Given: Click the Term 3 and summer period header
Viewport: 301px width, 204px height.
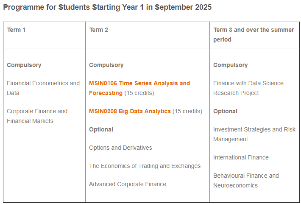Looking at the screenshot, I should tap(254, 35).
